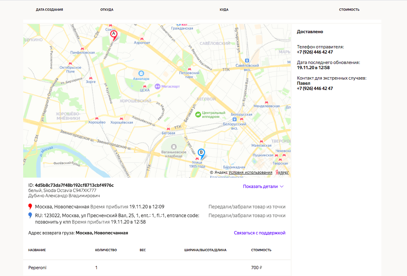Click the blue pin beside Пресненский Вал address
407x276 pixels.
tap(30, 216)
